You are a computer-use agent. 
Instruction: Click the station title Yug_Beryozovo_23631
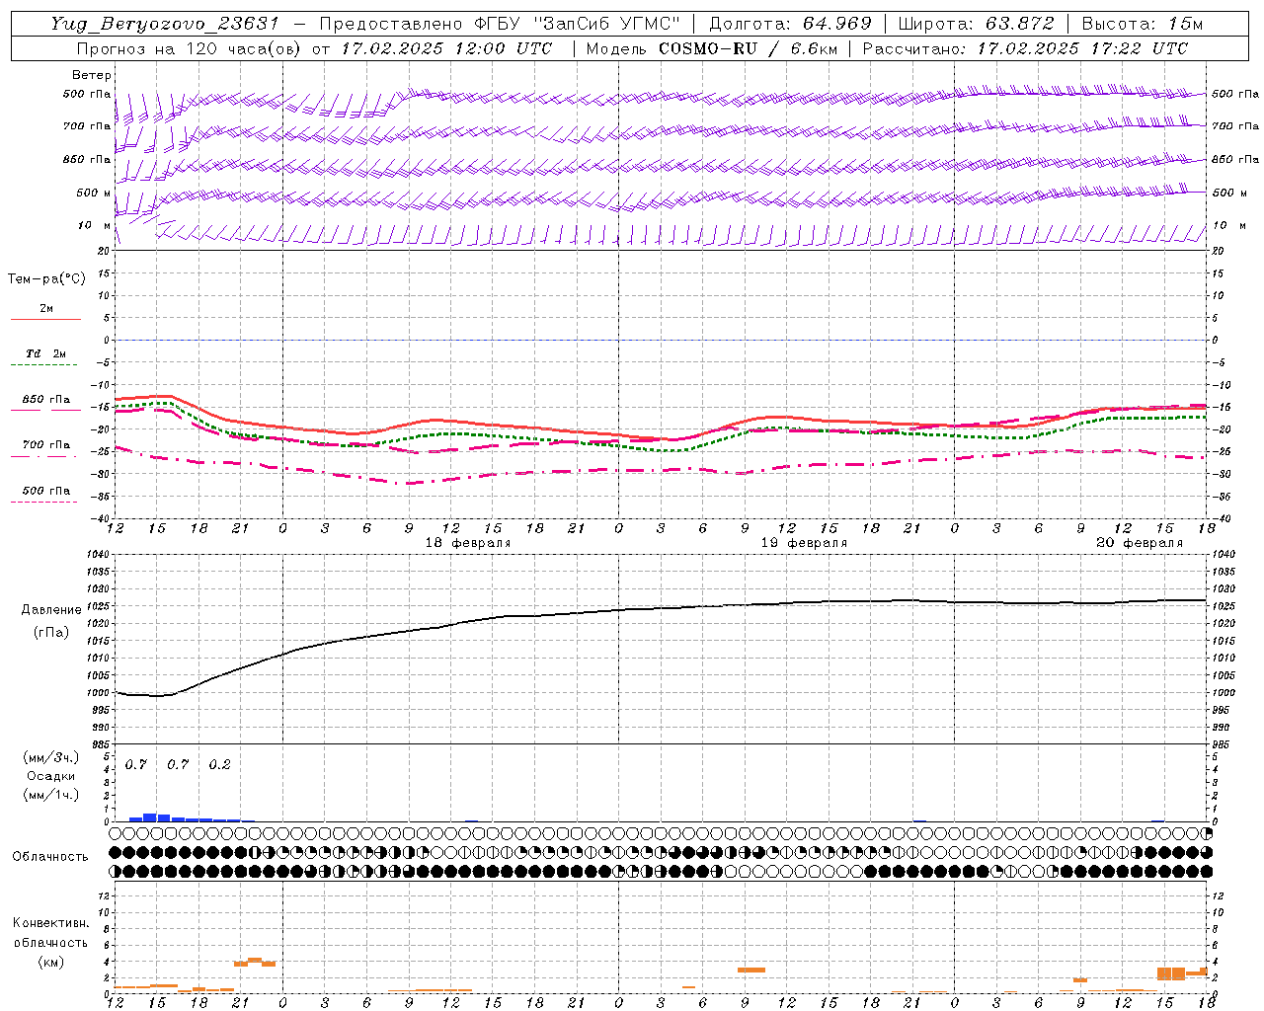(165, 24)
